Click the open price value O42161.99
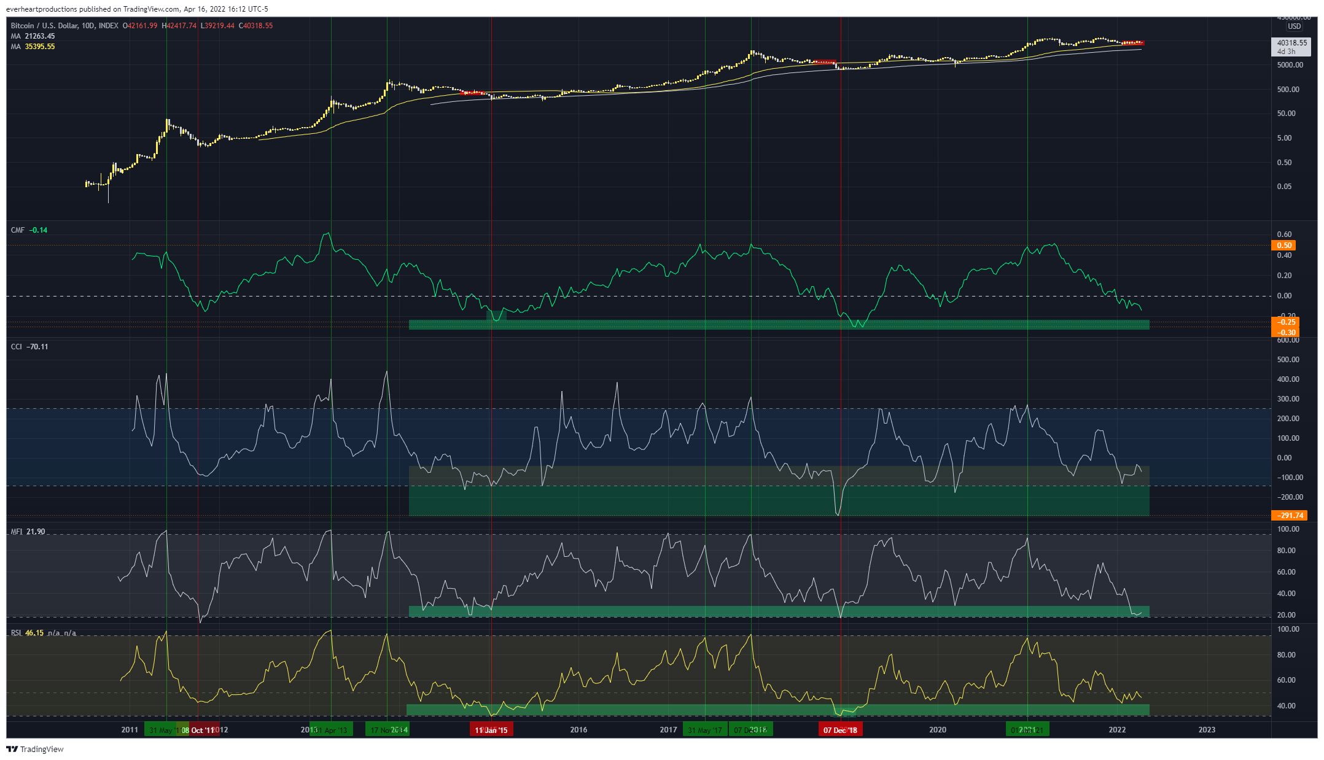Screen dimensions: 1324x760 140,26
